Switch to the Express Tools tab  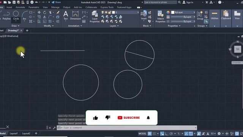click(107, 7)
